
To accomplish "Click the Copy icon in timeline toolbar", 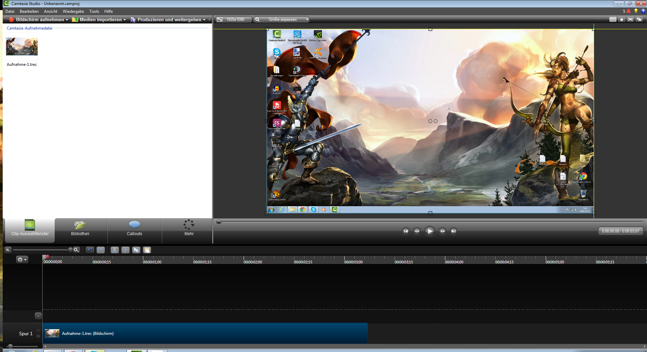I will pyautogui.click(x=136, y=250).
